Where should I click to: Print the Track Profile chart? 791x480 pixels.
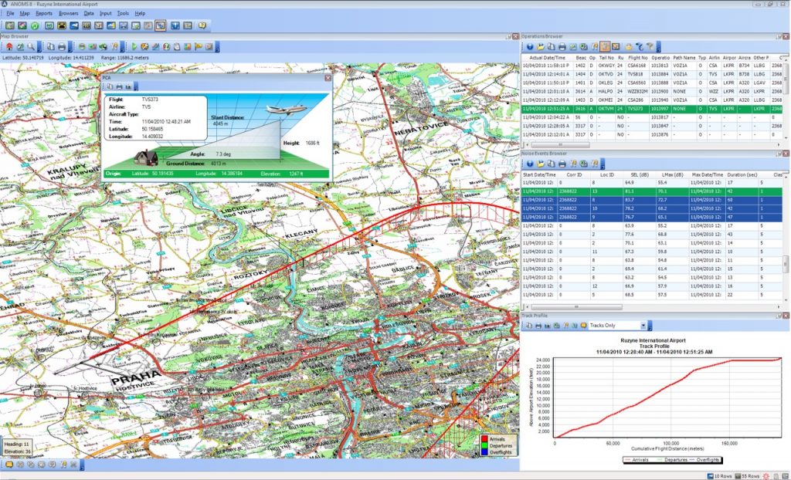(x=538, y=326)
